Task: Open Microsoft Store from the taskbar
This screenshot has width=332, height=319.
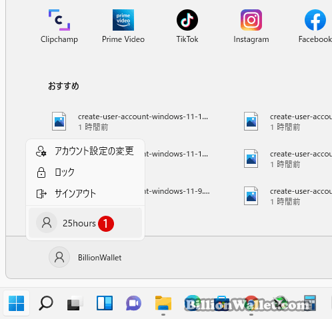Action: click(x=222, y=303)
